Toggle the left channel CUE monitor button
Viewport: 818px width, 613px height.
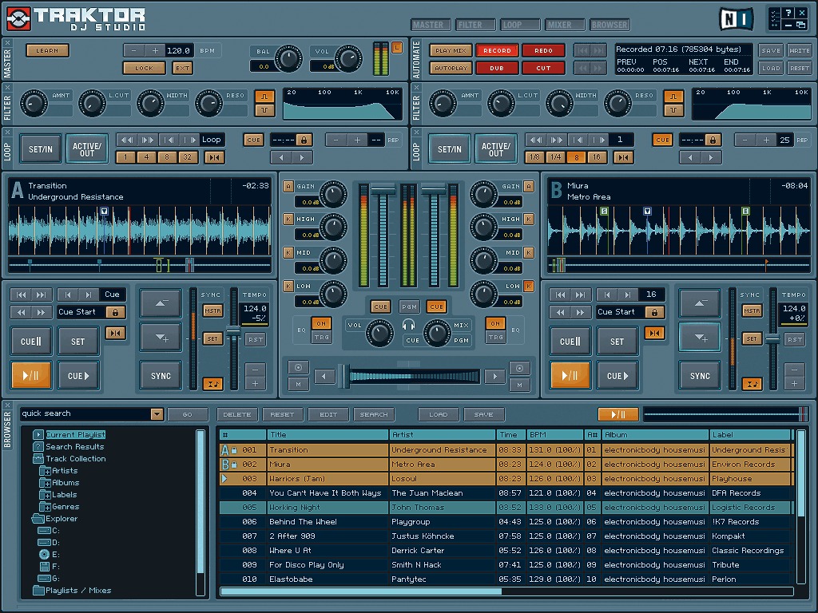coord(380,306)
